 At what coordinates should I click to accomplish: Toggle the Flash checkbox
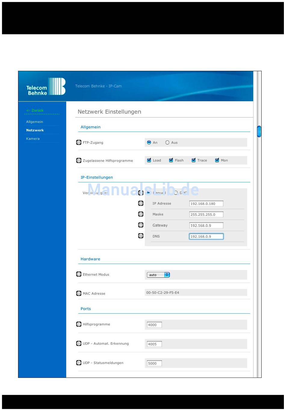(171, 160)
